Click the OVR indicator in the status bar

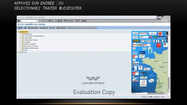(x=162, y=97)
